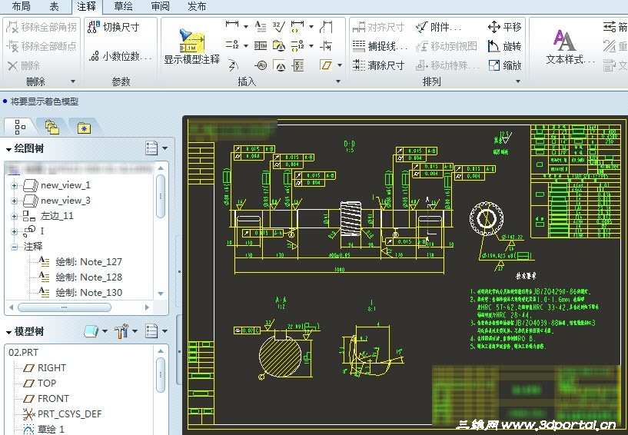Select the geometric tolerance .1M icon
The height and width of the screenshot is (435, 628).
click(261, 45)
